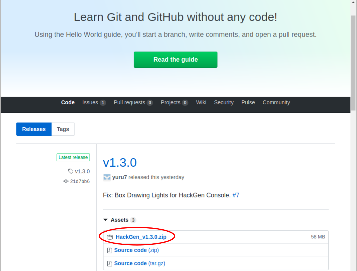Click the green Read the guide button
Screen dimensions: 357x271
pyautogui.click(x=175, y=60)
